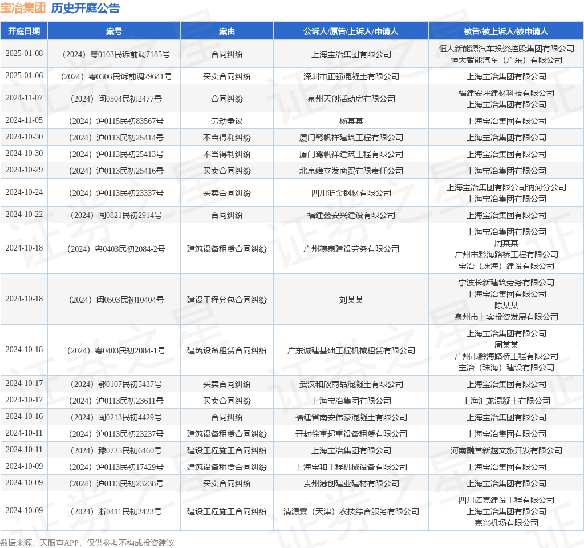Image resolution: width=584 pixels, height=548 pixels.
Task: Click plaintiff 四川浙金钢材有限公司
Action: 351,193
